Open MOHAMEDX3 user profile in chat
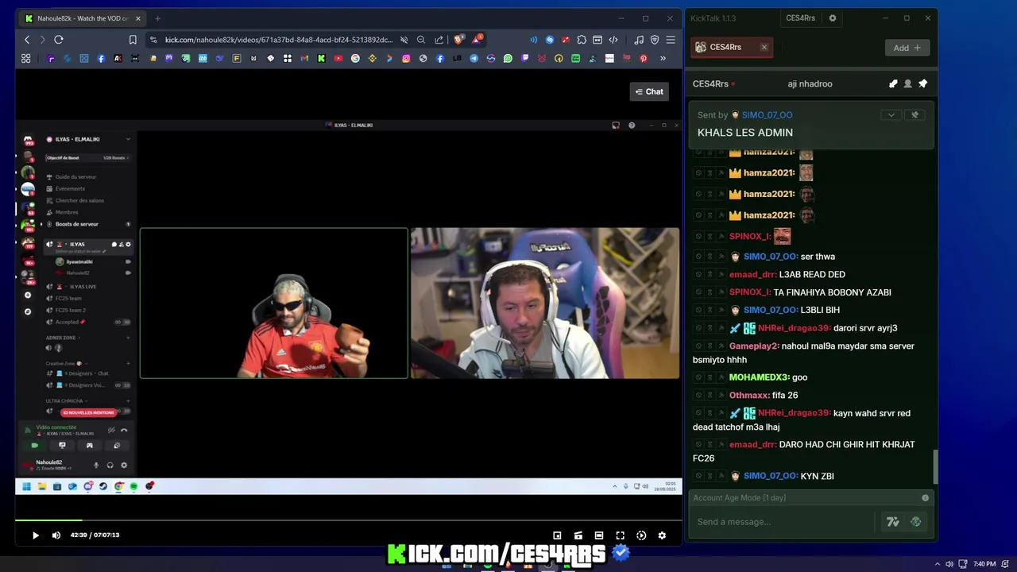Viewport: 1017px width, 572px height. point(759,377)
